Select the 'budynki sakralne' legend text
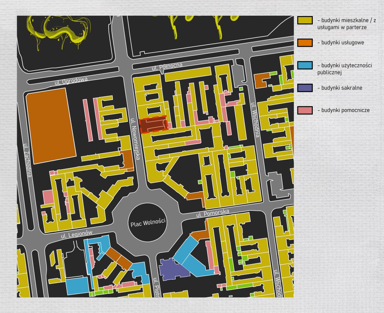The height and width of the screenshot is (313, 384). [x=340, y=88]
